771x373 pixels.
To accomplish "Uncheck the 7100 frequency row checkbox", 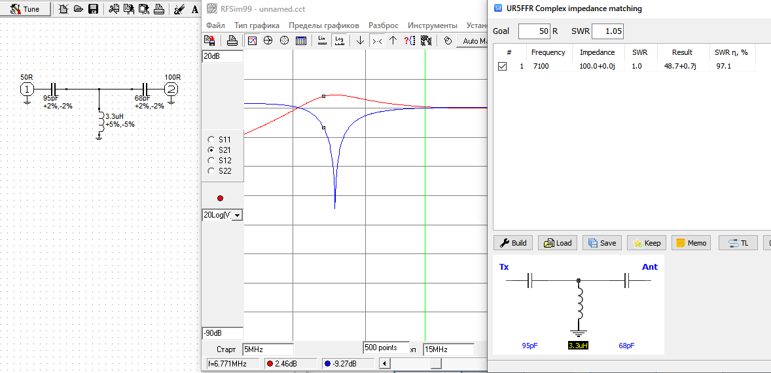I will pyautogui.click(x=503, y=67).
